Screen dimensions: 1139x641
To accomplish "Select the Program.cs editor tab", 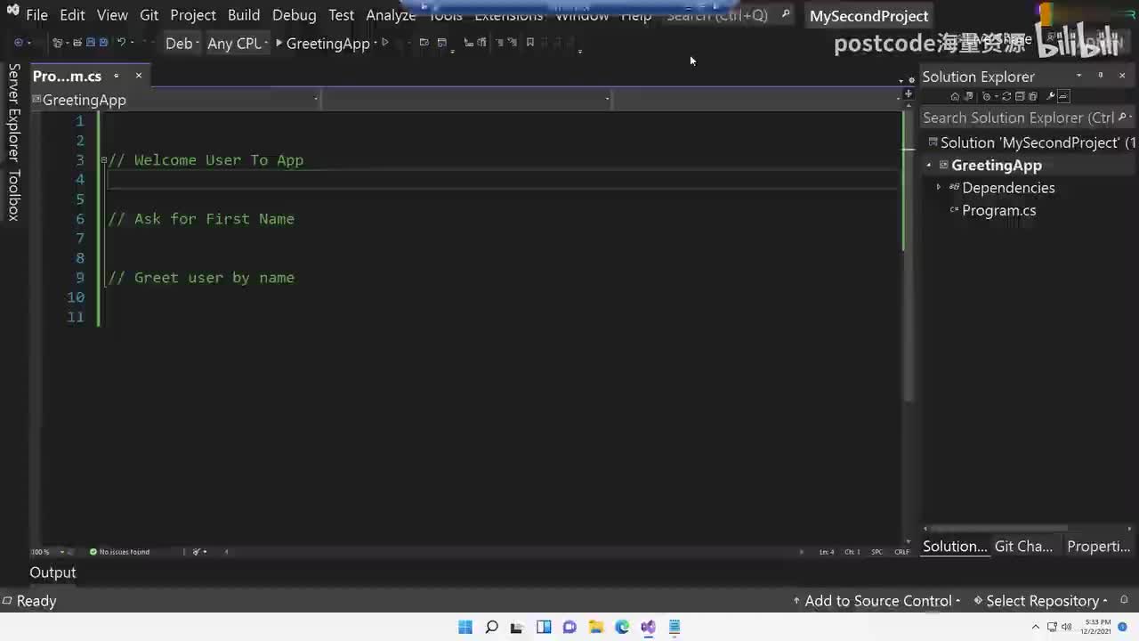I will [x=68, y=76].
